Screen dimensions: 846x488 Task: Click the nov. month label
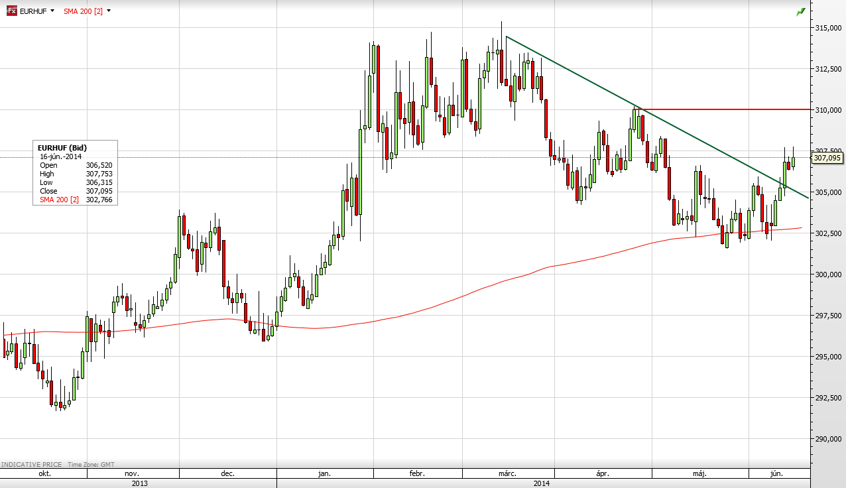[x=132, y=474]
